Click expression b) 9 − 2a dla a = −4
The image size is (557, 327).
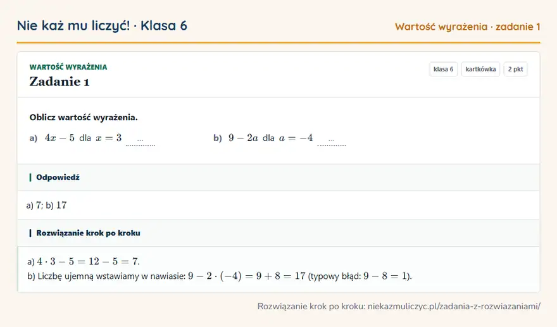(x=263, y=138)
